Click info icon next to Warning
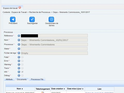 [x=19, y=64]
